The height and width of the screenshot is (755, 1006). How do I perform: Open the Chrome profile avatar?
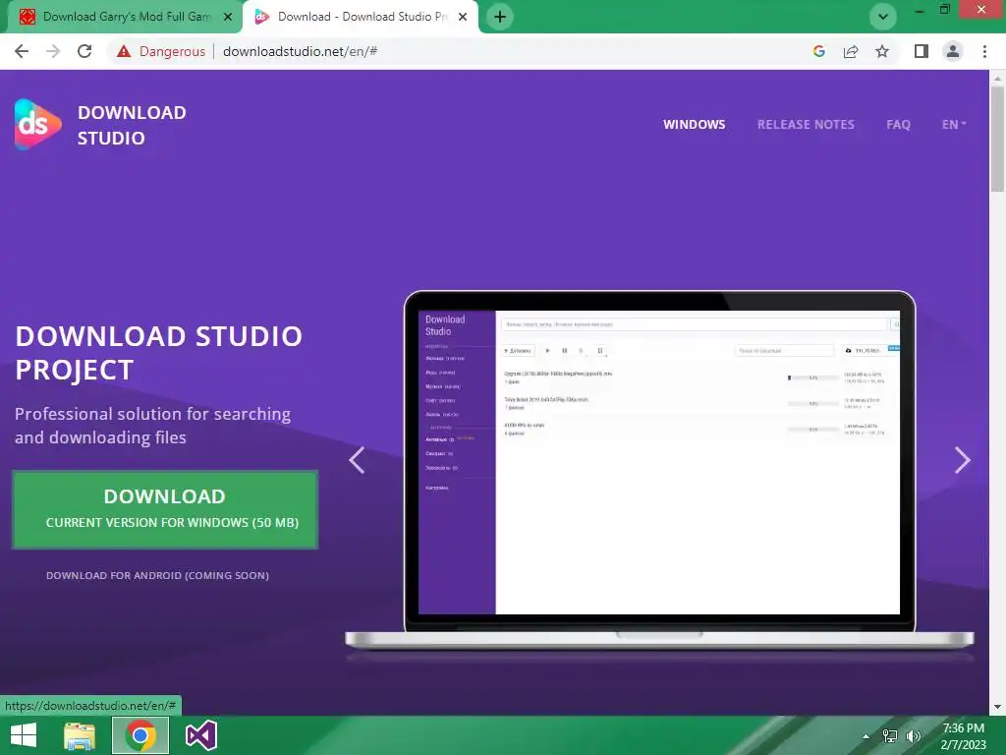coord(953,51)
